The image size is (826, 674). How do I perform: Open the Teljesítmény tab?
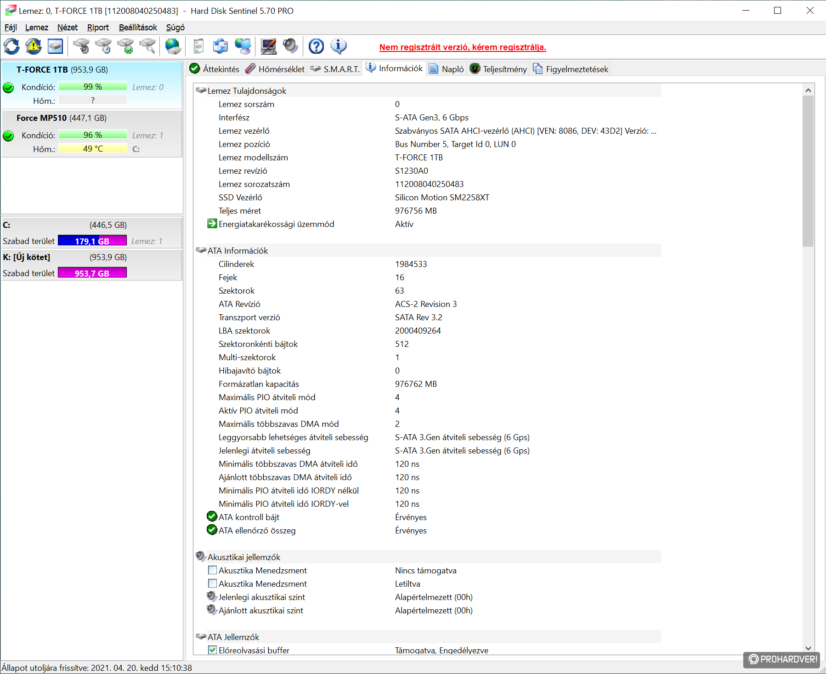click(x=498, y=69)
